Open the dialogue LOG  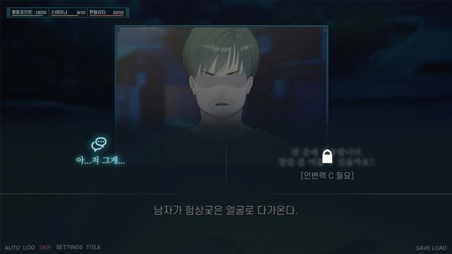[29, 248]
